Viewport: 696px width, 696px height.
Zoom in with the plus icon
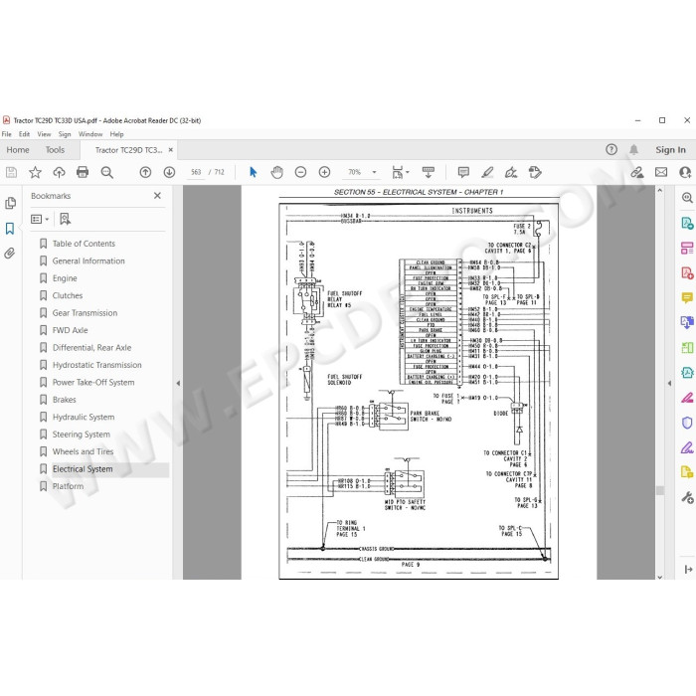tap(324, 172)
